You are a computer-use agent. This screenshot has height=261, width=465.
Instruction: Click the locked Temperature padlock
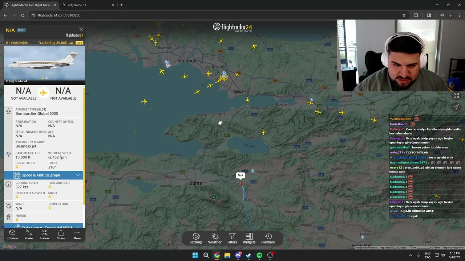(50, 208)
